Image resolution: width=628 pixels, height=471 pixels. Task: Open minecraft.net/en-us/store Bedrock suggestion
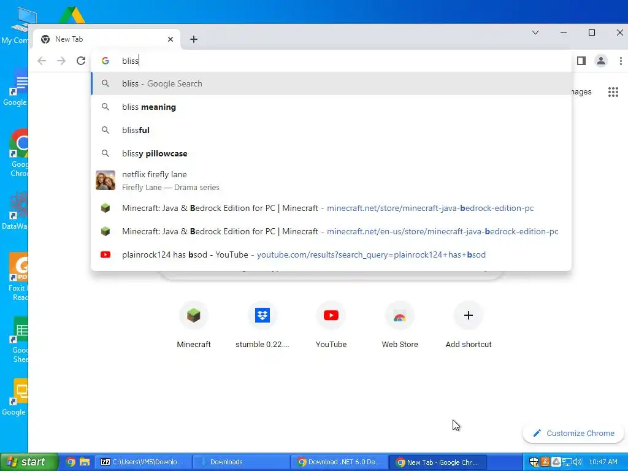[x=331, y=231]
